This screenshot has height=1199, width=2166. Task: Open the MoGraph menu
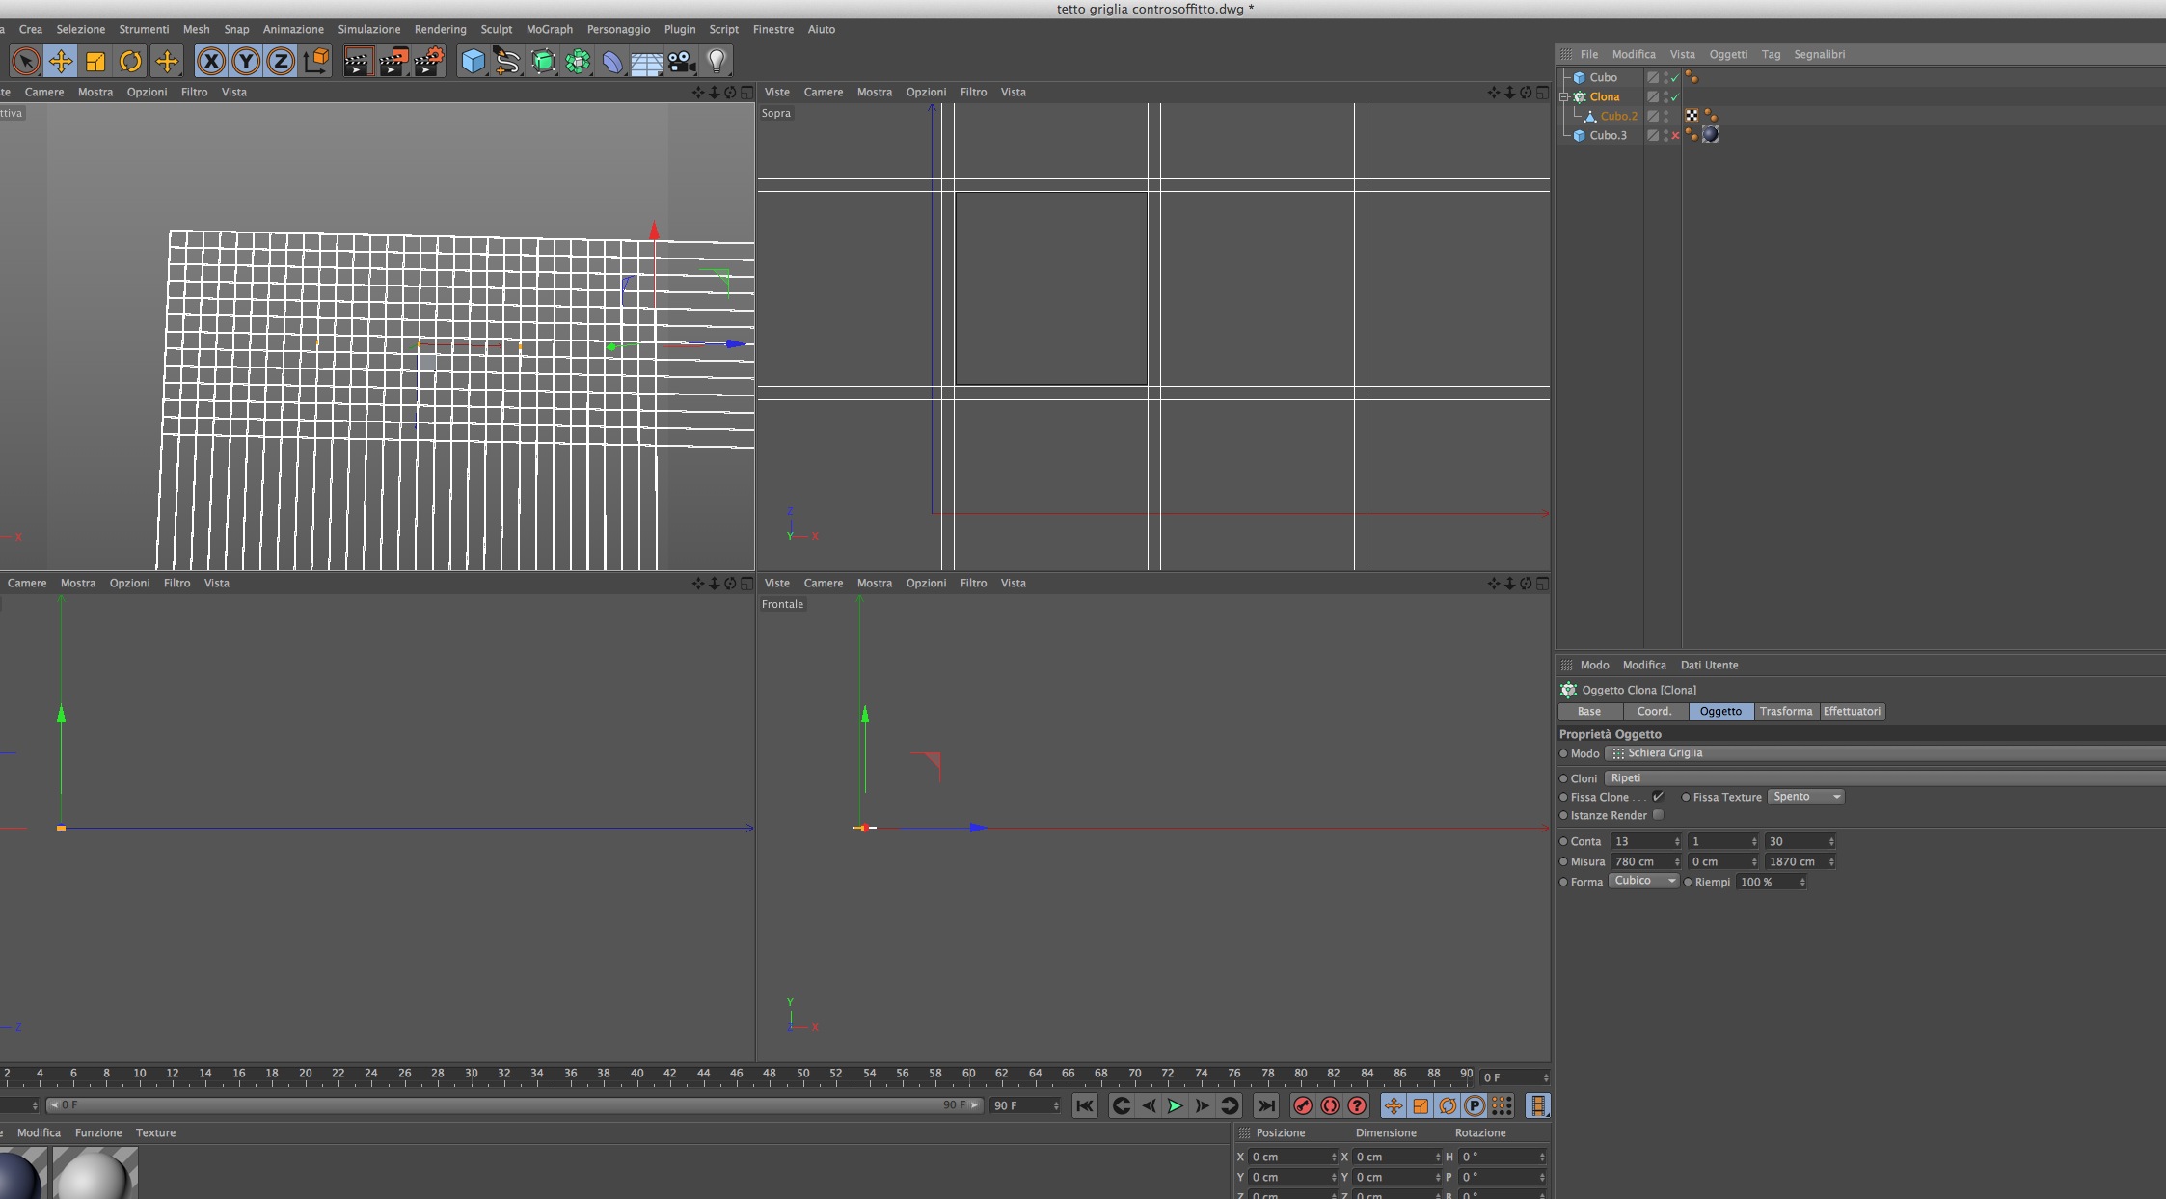(x=549, y=29)
